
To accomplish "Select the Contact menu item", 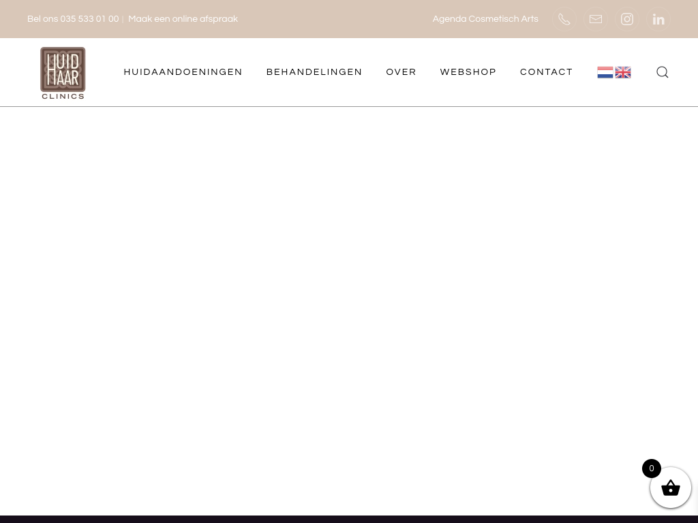I will coord(546,72).
